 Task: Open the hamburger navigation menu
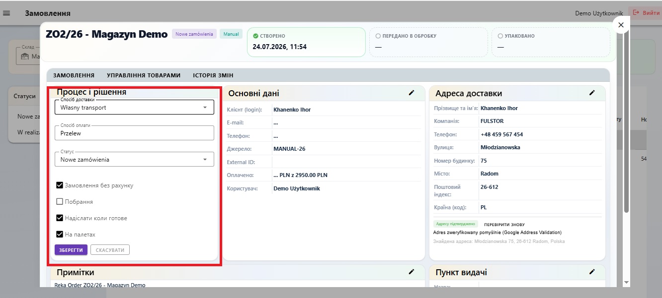tap(7, 13)
